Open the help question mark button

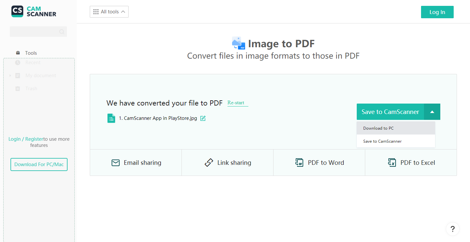click(x=452, y=229)
